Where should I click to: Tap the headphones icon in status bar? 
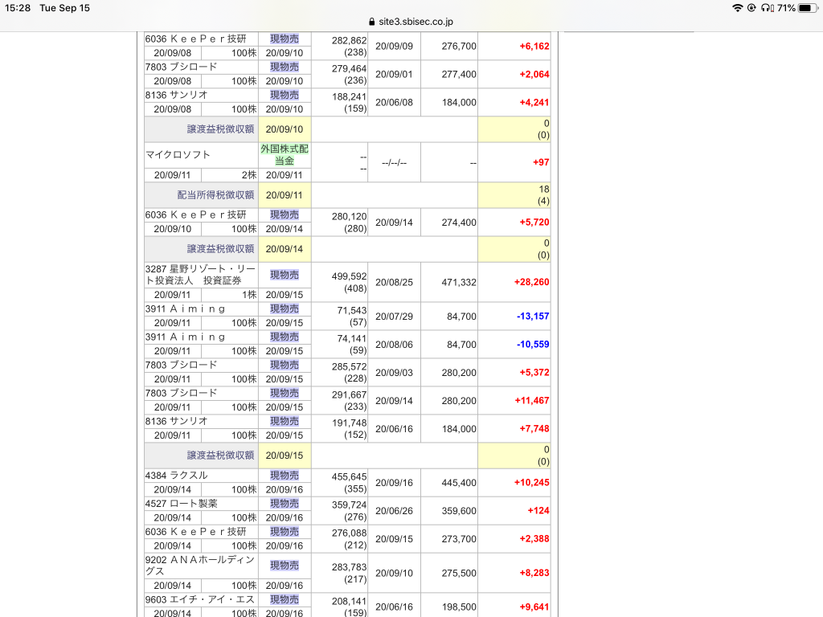[x=768, y=8]
